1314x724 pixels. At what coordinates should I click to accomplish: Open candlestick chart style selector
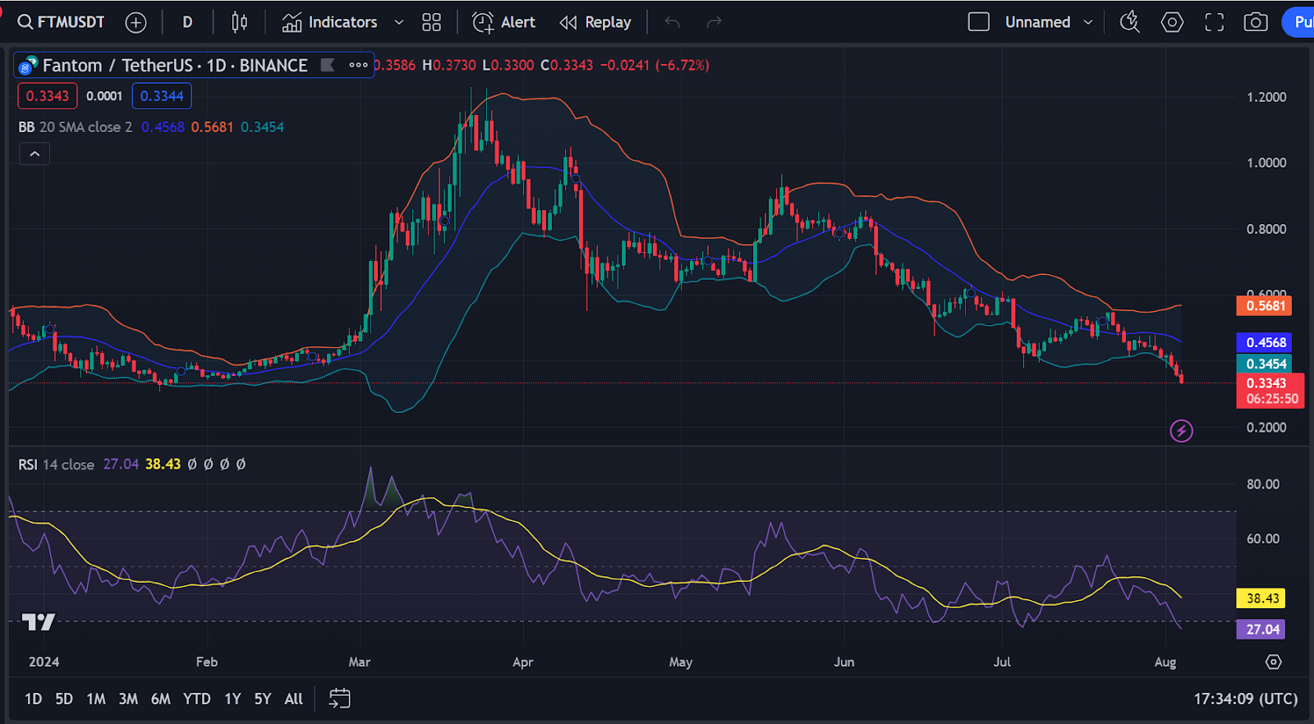pos(239,22)
